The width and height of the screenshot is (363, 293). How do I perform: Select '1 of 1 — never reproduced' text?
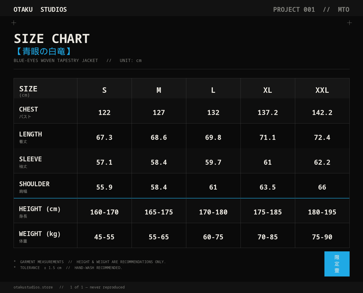pos(97,287)
